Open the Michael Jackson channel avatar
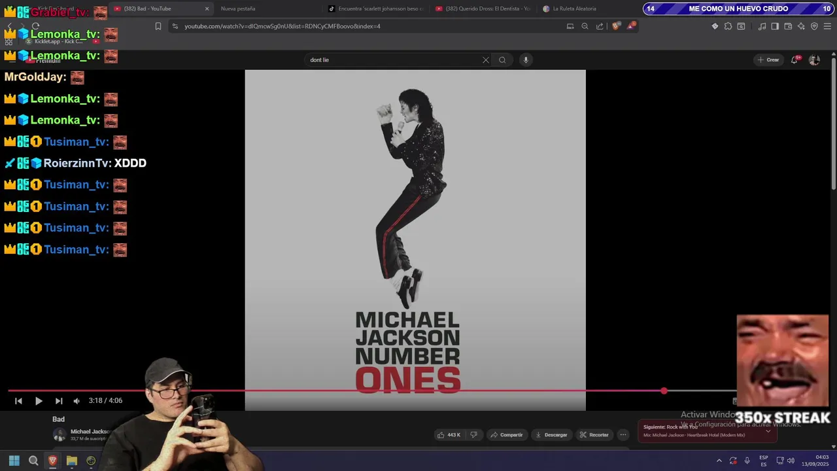837x471 pixels. [60, 435]
